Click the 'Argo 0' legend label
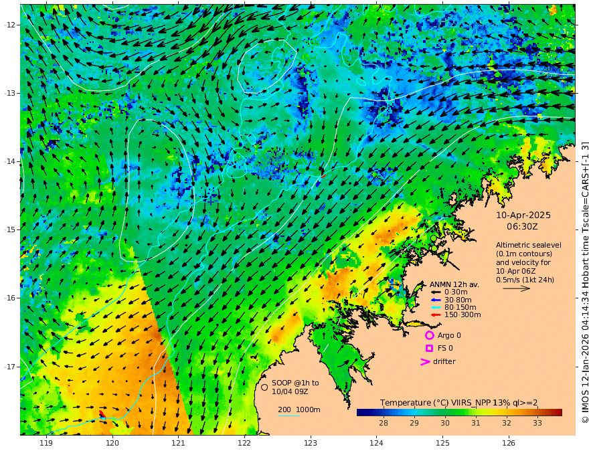This screenshot has height=455, width=589. [x=449, y=335]
